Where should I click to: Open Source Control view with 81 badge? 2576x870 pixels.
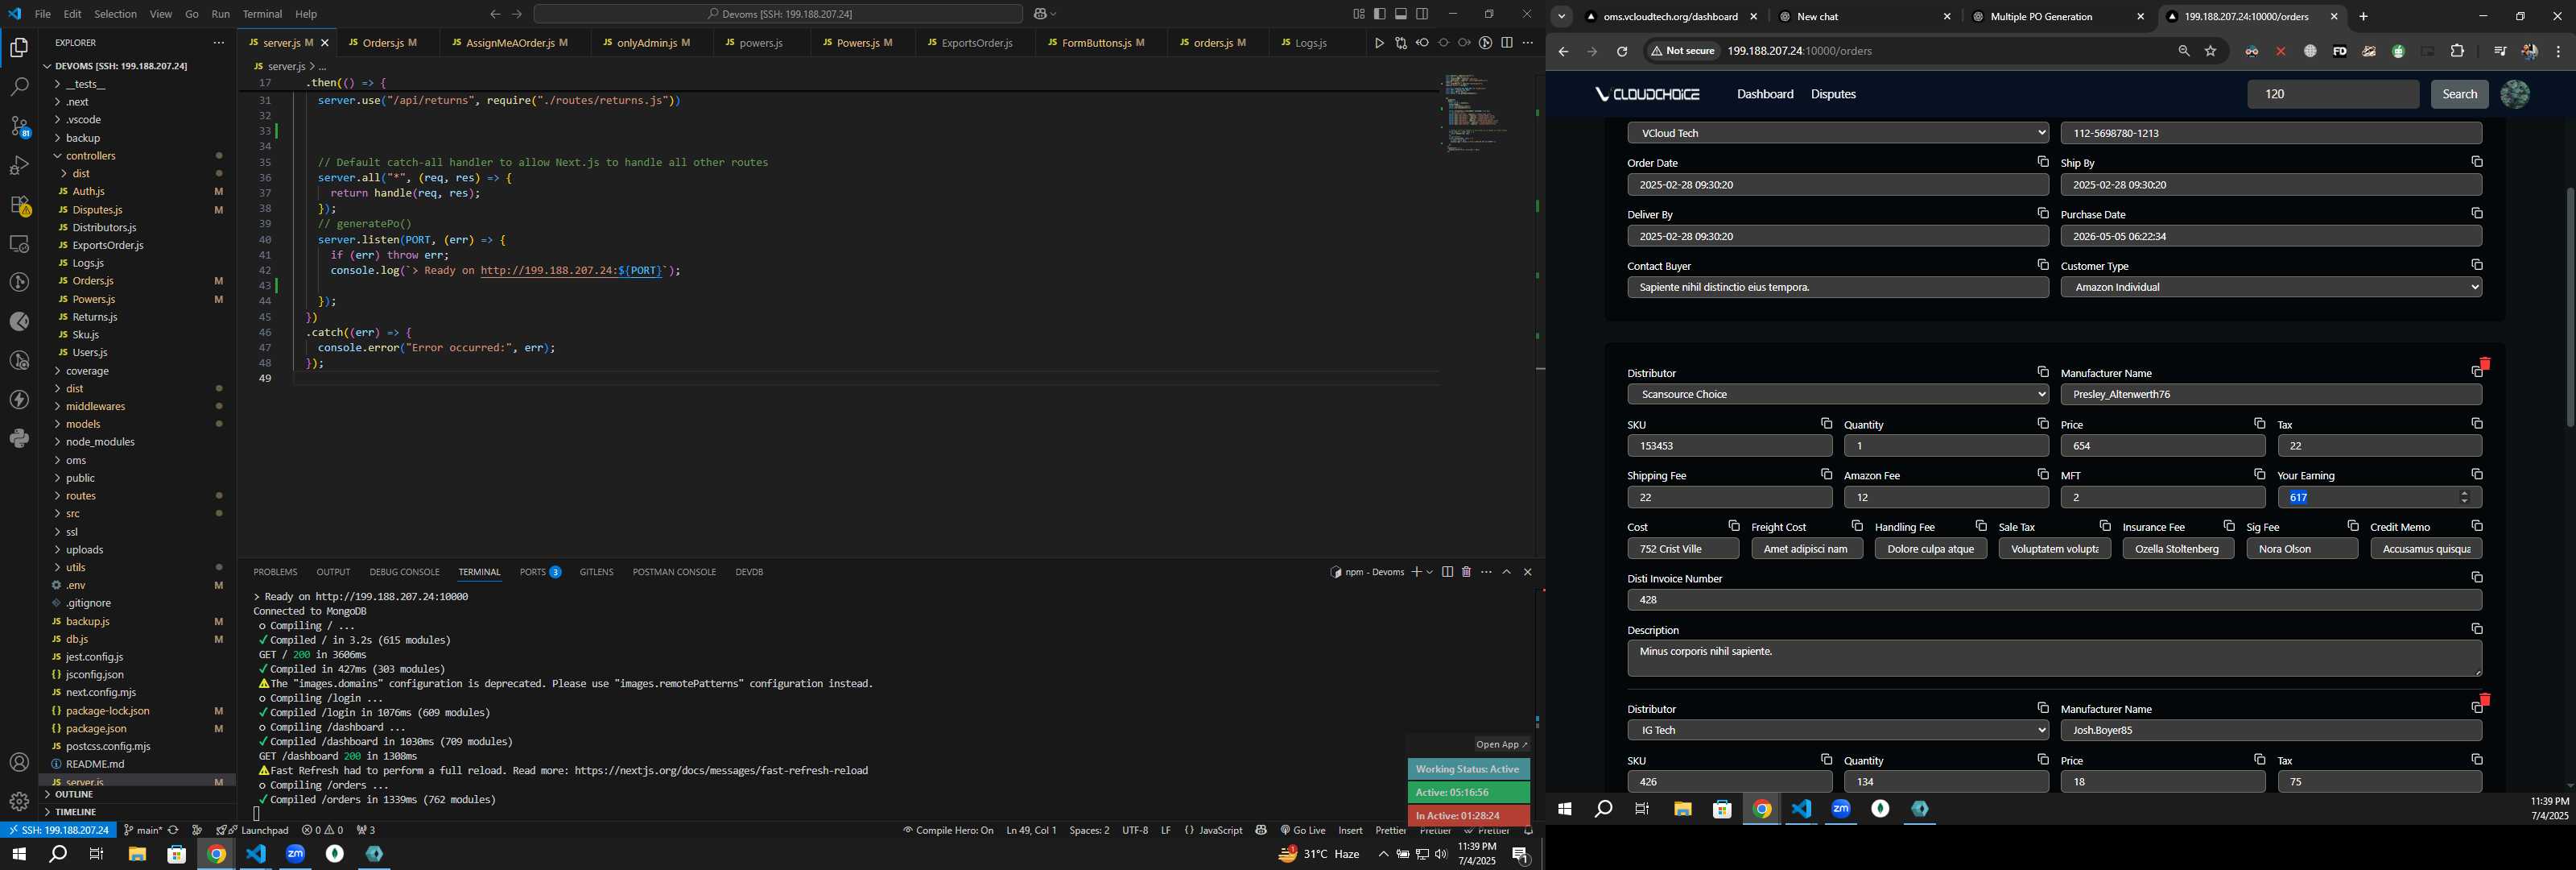pyautogui.click(x=19, y=126)
